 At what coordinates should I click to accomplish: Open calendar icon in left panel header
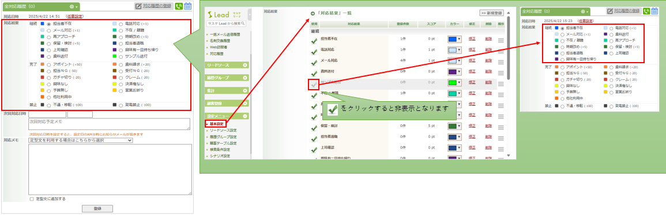tap(187, 6)
